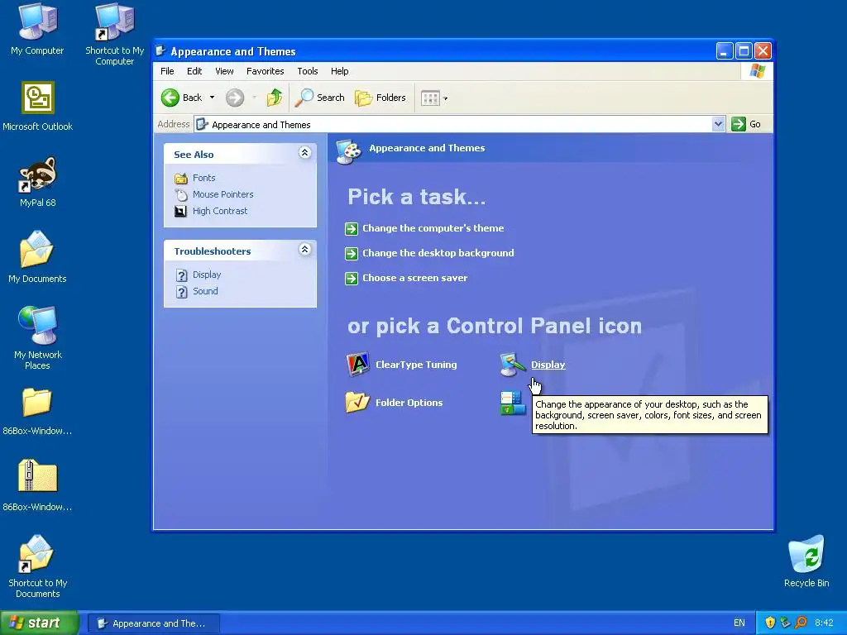Screen dimensions: 847x635
Task: Choose Change the computer's theme
Action: [x=433, y=228]
